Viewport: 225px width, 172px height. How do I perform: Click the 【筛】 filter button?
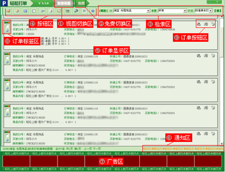[x=218, y=11]
